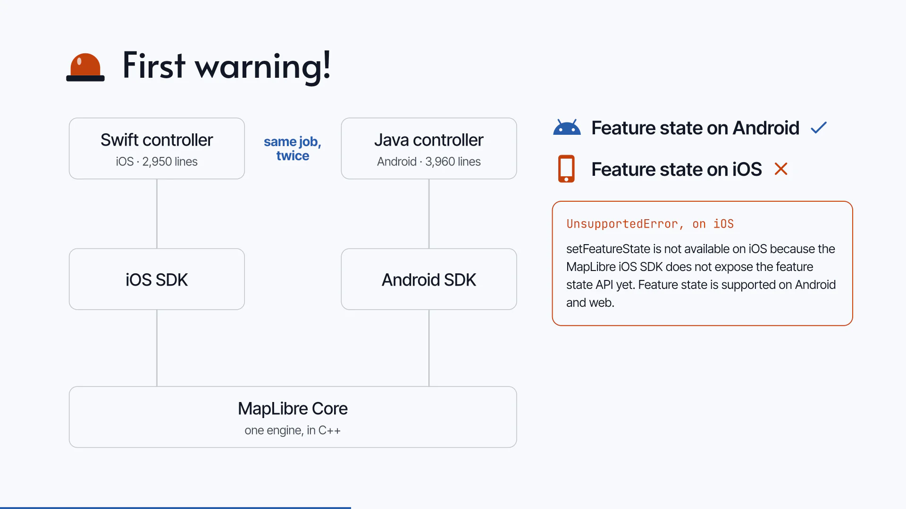The width and height of the screenshot is (906, 509).
Task: Select the Swift controller box
Action: pyautogui.click(x=157, y=148)
